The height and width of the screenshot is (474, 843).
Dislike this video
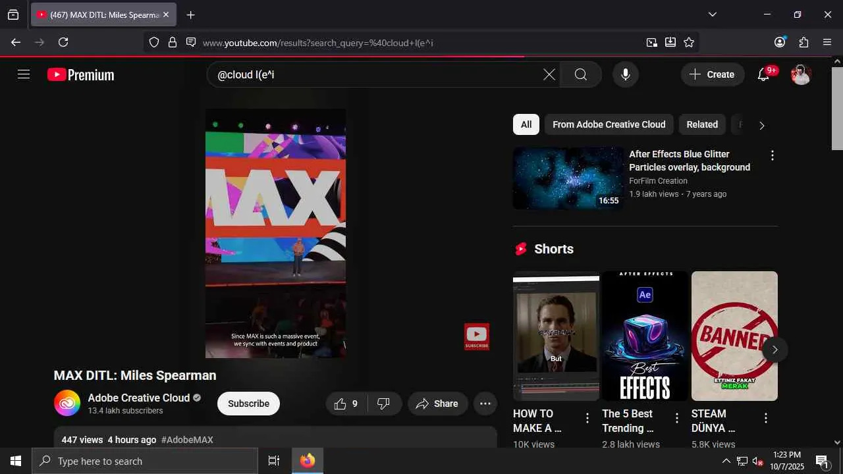click(x=384, y=404)
